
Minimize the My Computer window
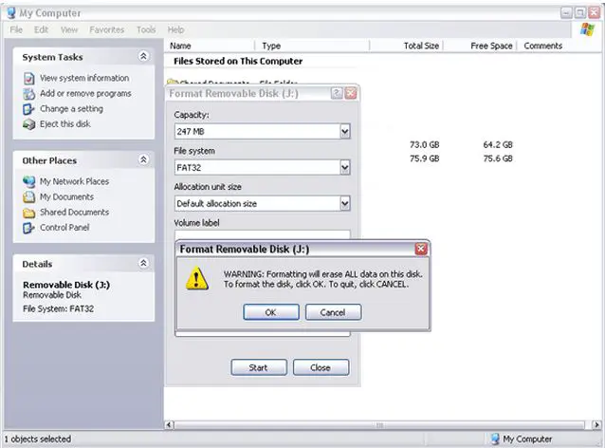(x=566, y=12)
